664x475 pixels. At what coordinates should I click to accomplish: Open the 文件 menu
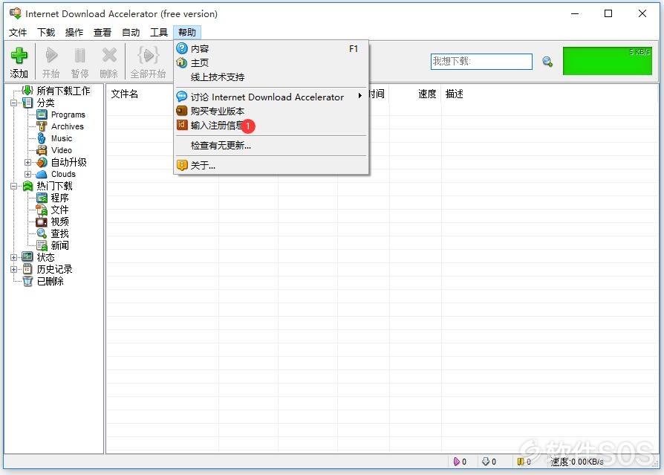(x=18, y=32)
